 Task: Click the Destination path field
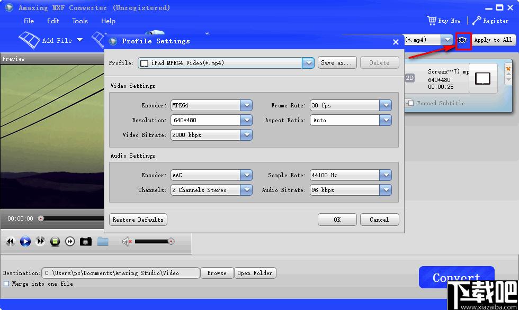tap(121, 273)
